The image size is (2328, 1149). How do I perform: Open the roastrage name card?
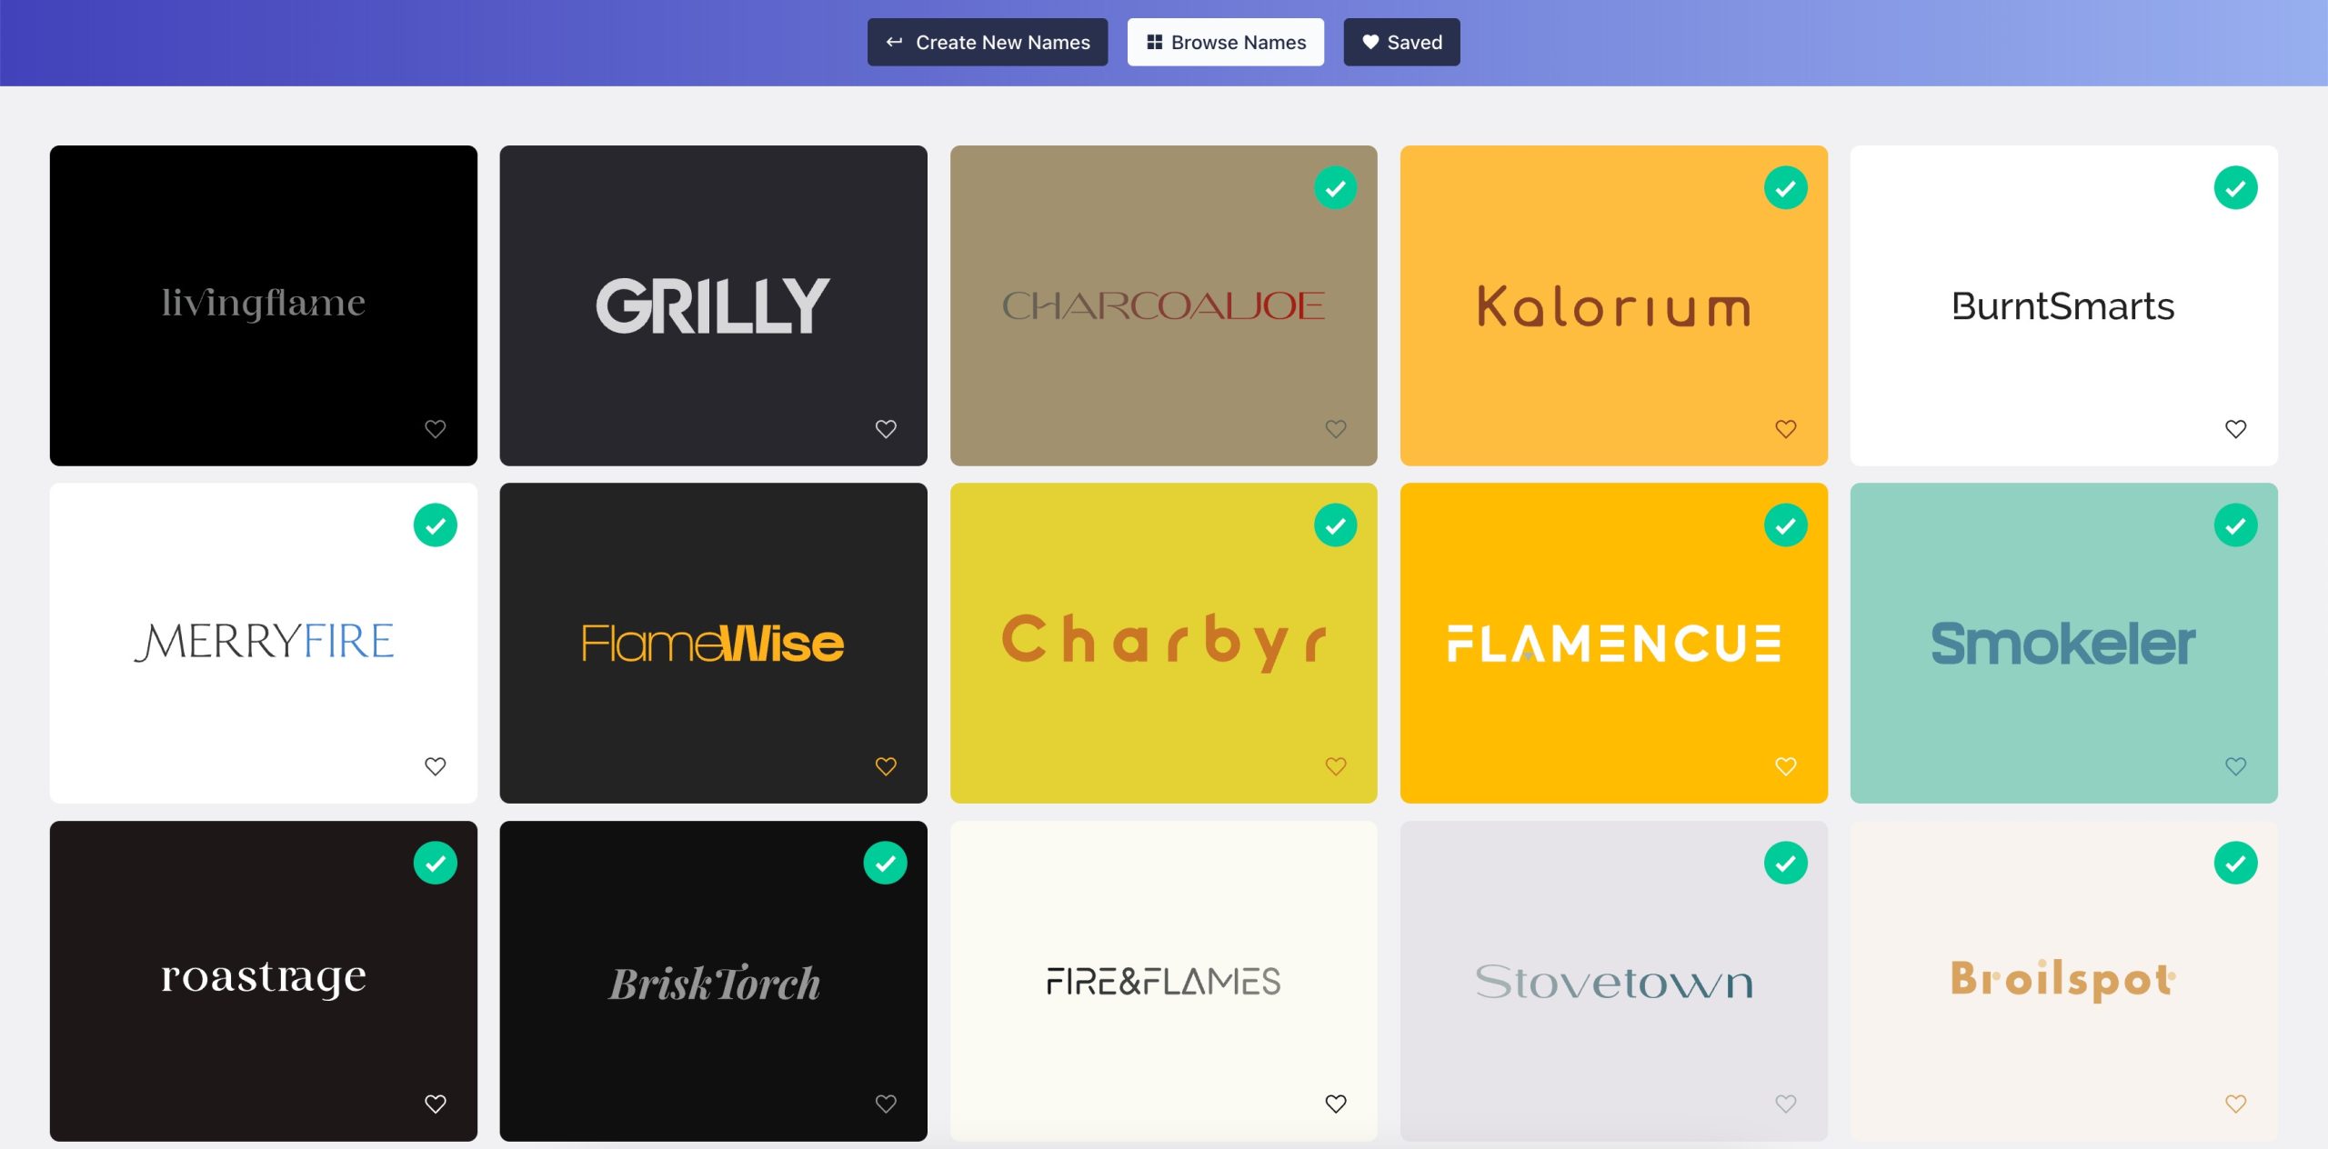point(264,980)
